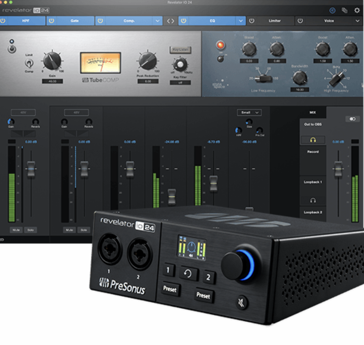Open the Comp. type dropdown
Image resolution: width=364 pixels, height=345 pixels.
point(158,21)
